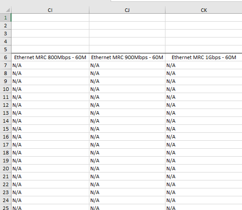Select the N/A cell in CJ row 10
Image resolution: width=242 pixels, height=210 pixels.
(127, 89)
